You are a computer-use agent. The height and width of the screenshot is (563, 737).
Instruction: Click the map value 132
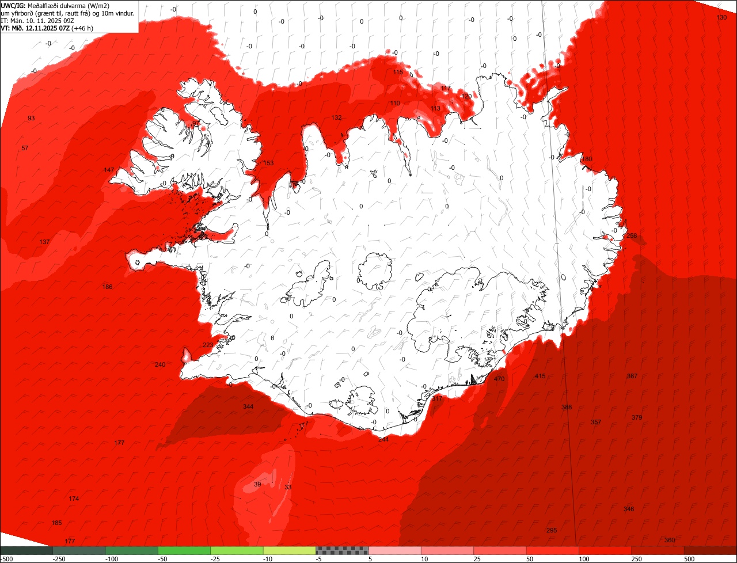337,118
